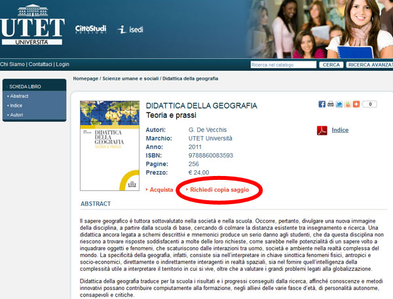Click the orange plus more-sharing icon
The image size is (393, 299).
356,104
